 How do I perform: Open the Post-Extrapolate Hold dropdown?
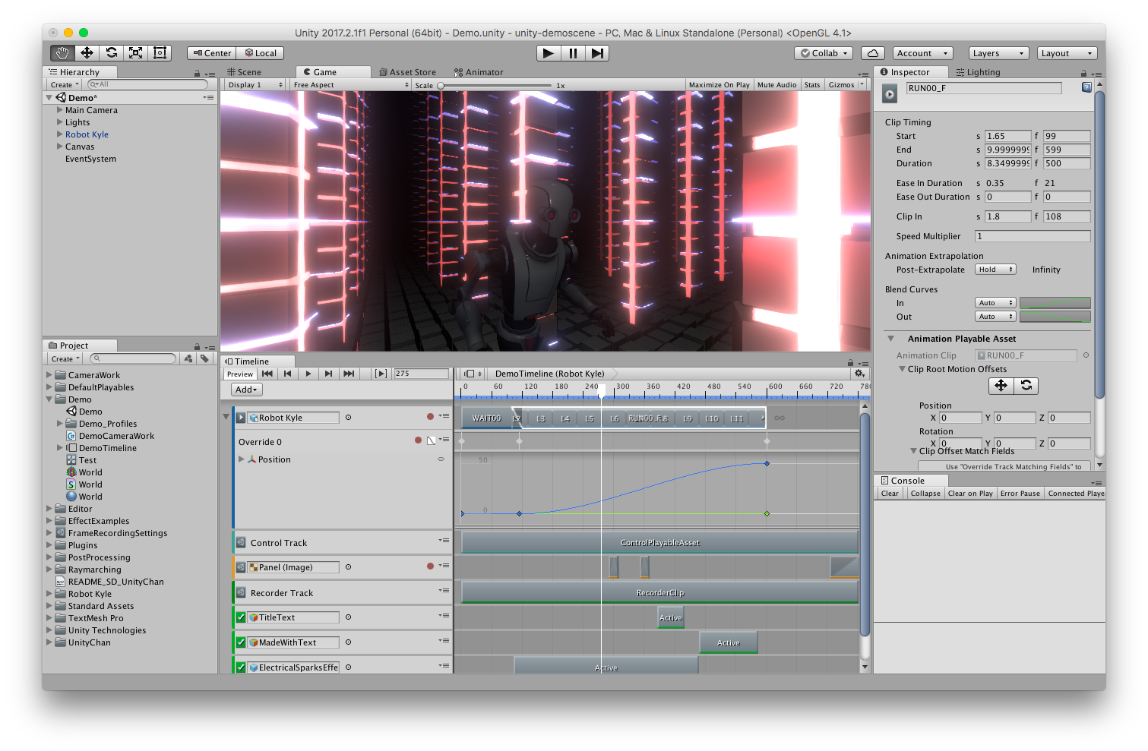click(995, 270)
